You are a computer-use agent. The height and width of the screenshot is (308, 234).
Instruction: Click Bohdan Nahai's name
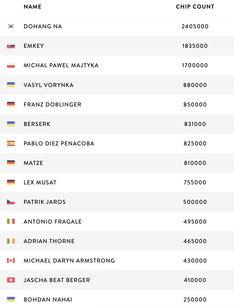click(48, 300)
